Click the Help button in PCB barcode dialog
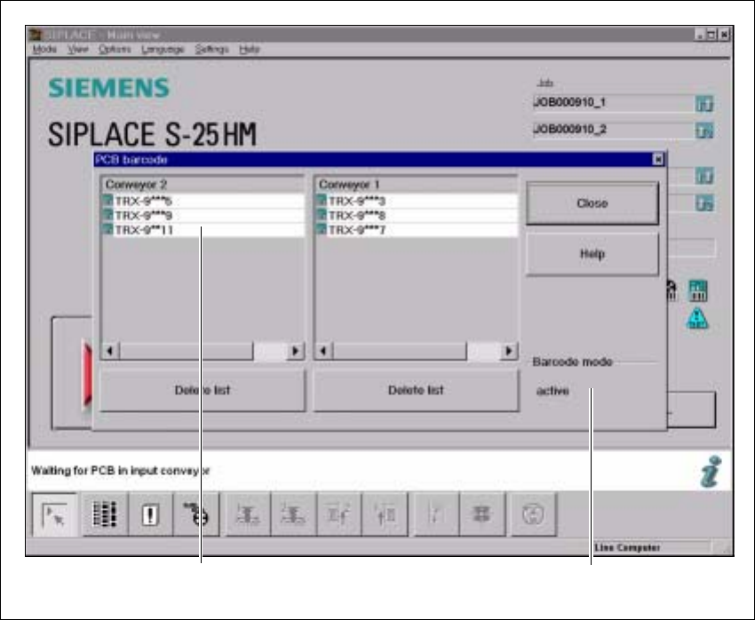The image size is (755, 620). (592, 254)
